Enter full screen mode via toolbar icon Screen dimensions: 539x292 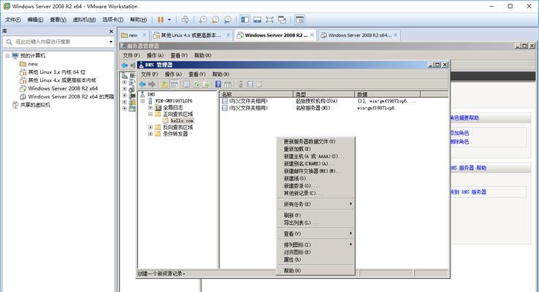(x=269, y=20)
